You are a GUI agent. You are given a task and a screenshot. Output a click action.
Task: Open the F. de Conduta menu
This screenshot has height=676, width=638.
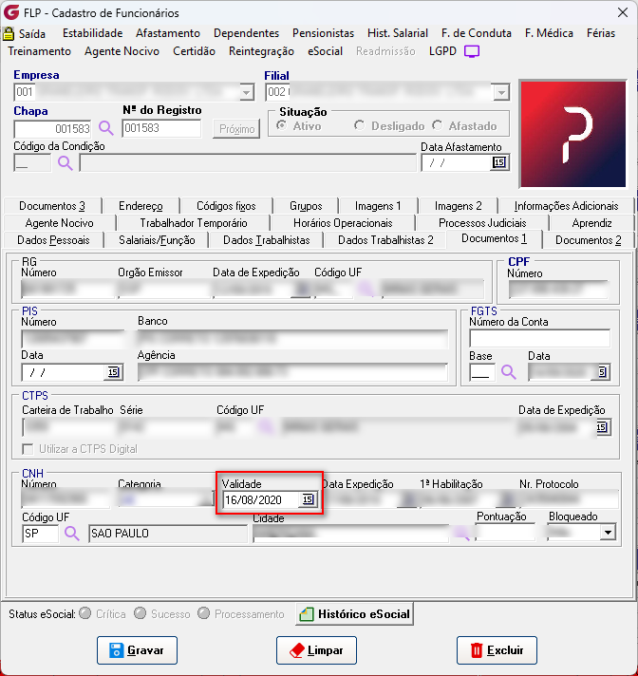click(477, 33)
